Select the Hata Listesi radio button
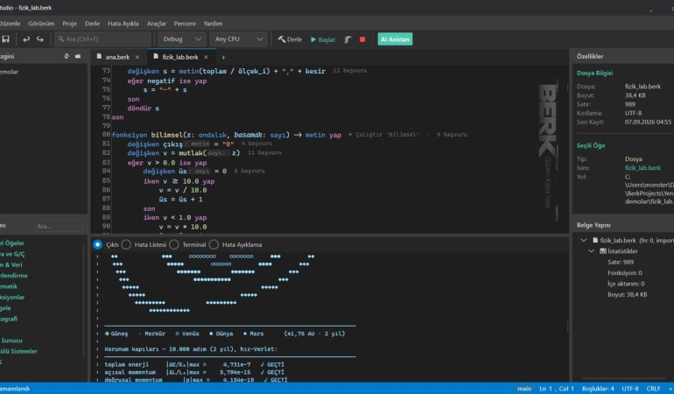This screenshot has width=674, height=394. (x=126, y=244)
